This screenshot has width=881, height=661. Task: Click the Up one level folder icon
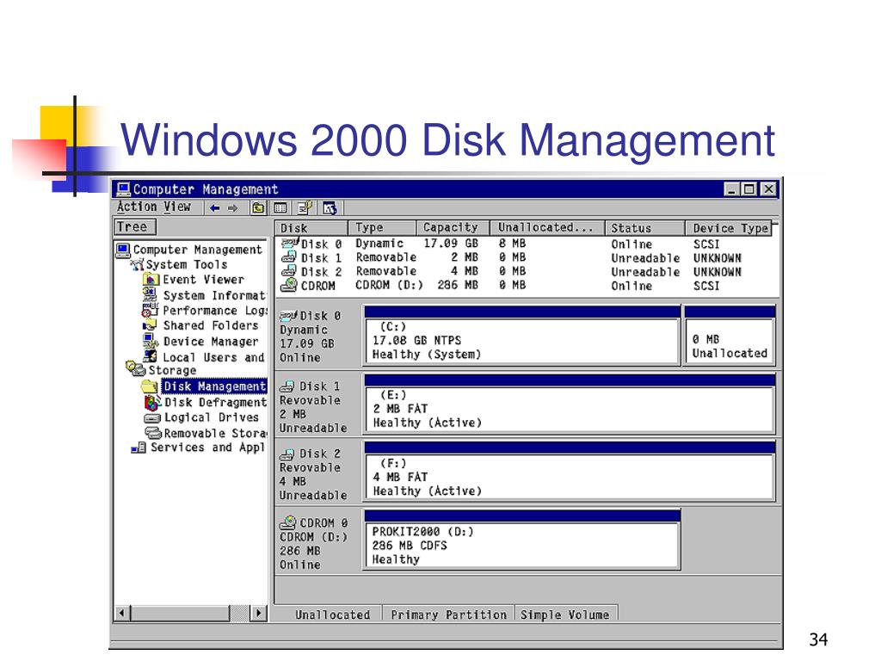click(258, 208)
